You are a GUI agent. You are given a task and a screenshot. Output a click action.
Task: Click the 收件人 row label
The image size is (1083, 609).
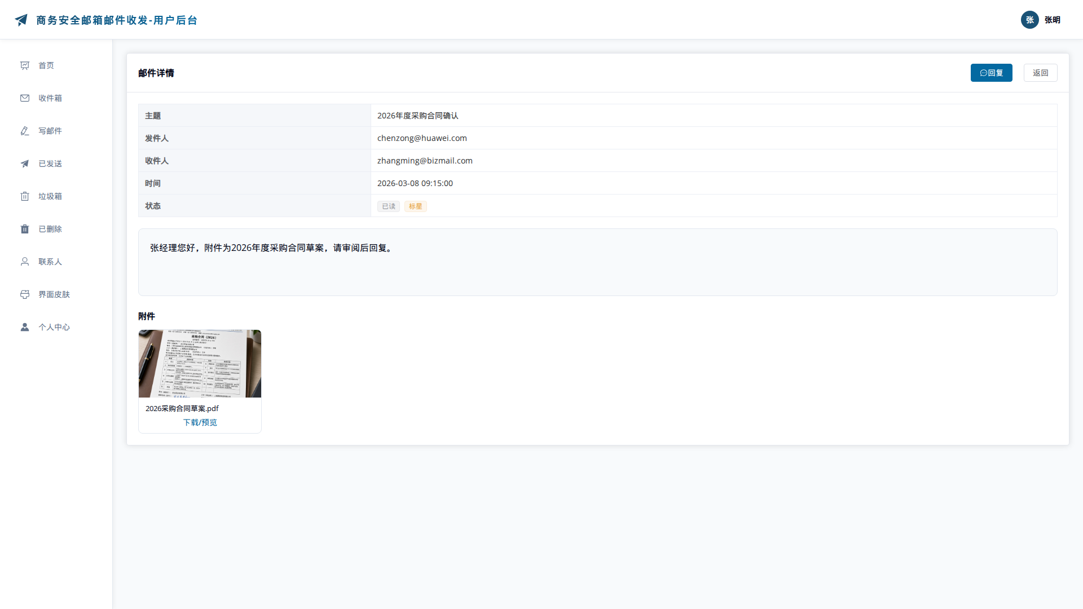coord(157,161)
